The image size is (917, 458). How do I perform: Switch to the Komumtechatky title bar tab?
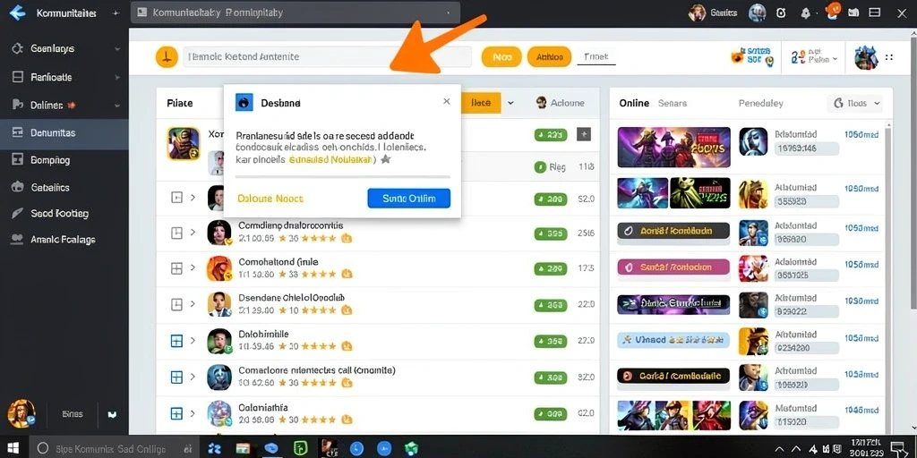295,13
